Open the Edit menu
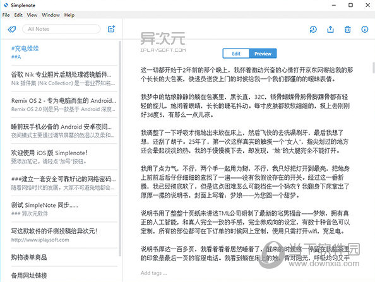The height and width of the screenshot is (282, 375). tap(18, 15)
